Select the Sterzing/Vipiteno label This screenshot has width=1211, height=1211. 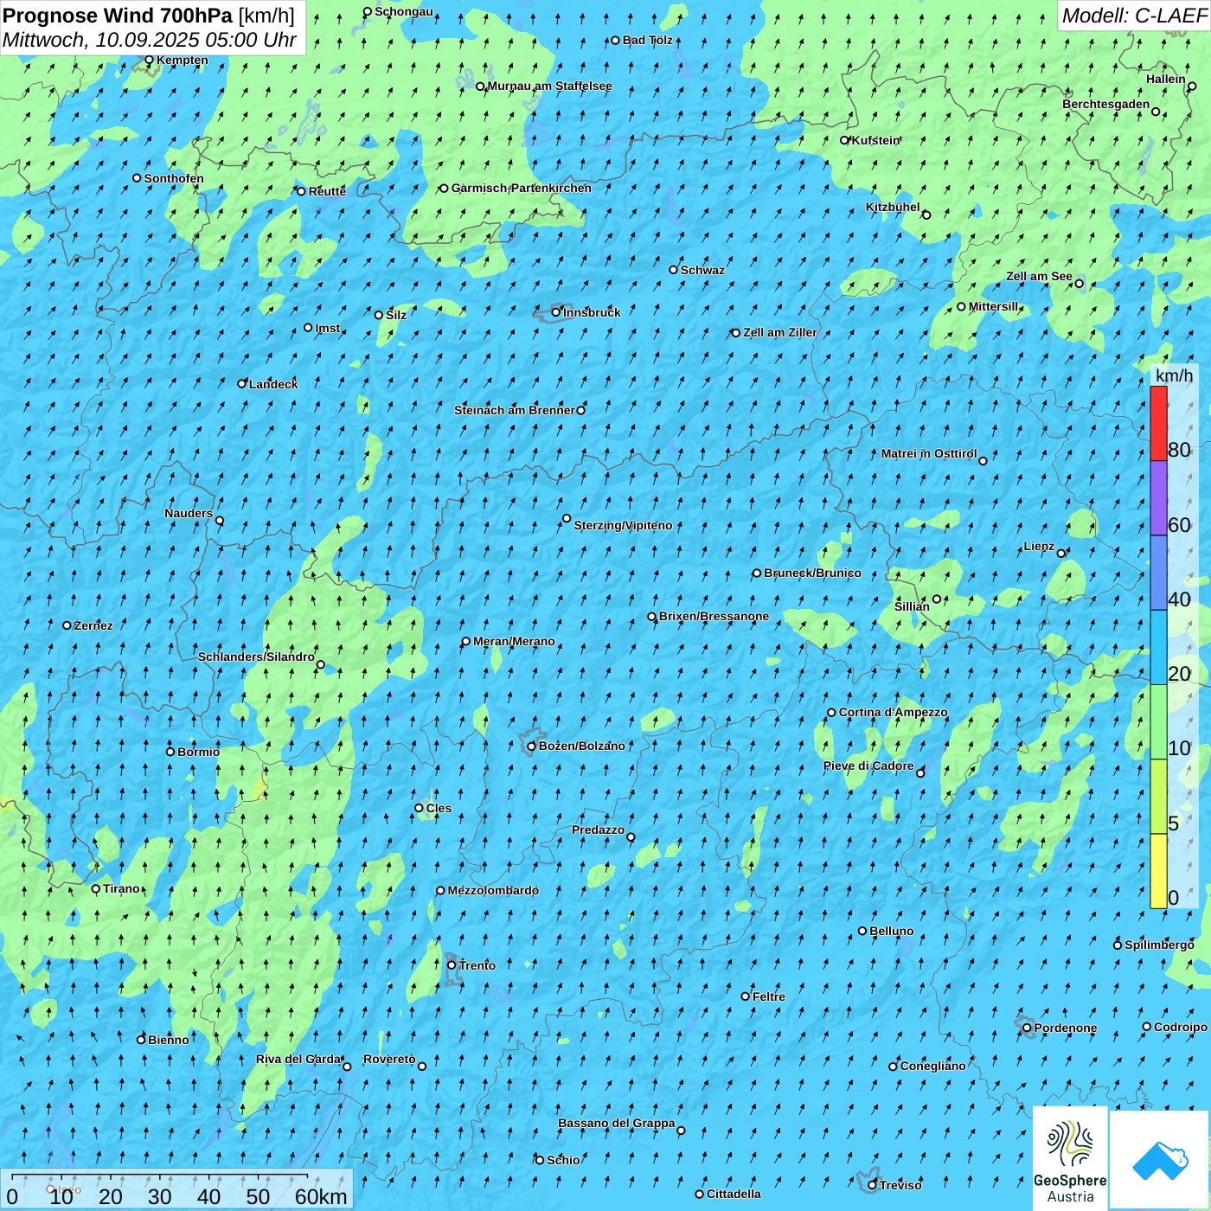pyautogui.click(x=623, y=525)
